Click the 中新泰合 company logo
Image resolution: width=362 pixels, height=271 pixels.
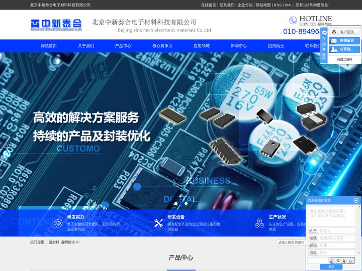click(56, 25)
